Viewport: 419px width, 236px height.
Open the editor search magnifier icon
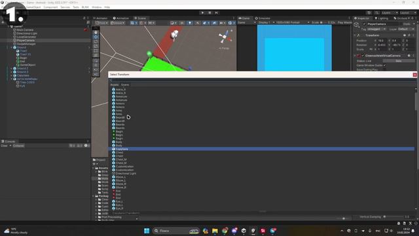point(376,13)
